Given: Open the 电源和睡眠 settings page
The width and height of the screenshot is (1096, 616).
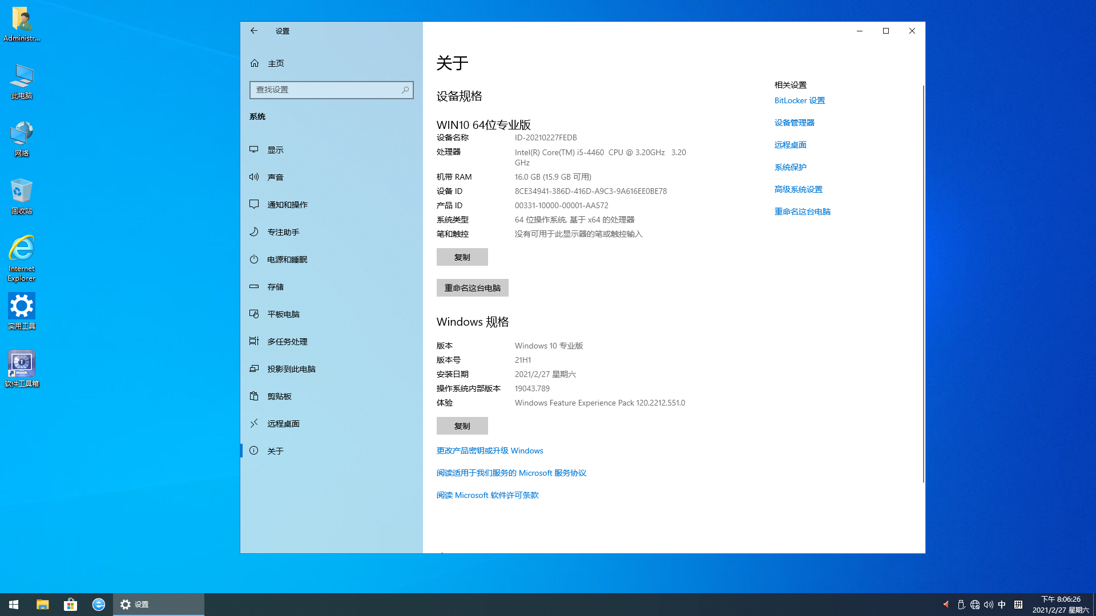Looking at the screenshot, I should point(332,260).
